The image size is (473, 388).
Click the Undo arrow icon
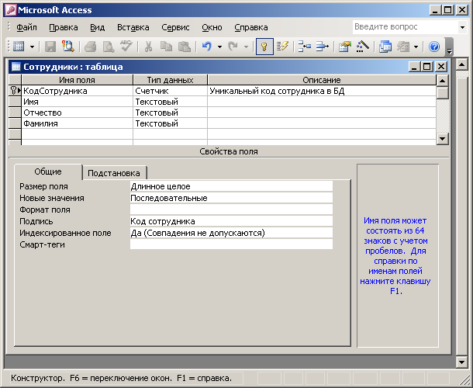tap(207, 47)
